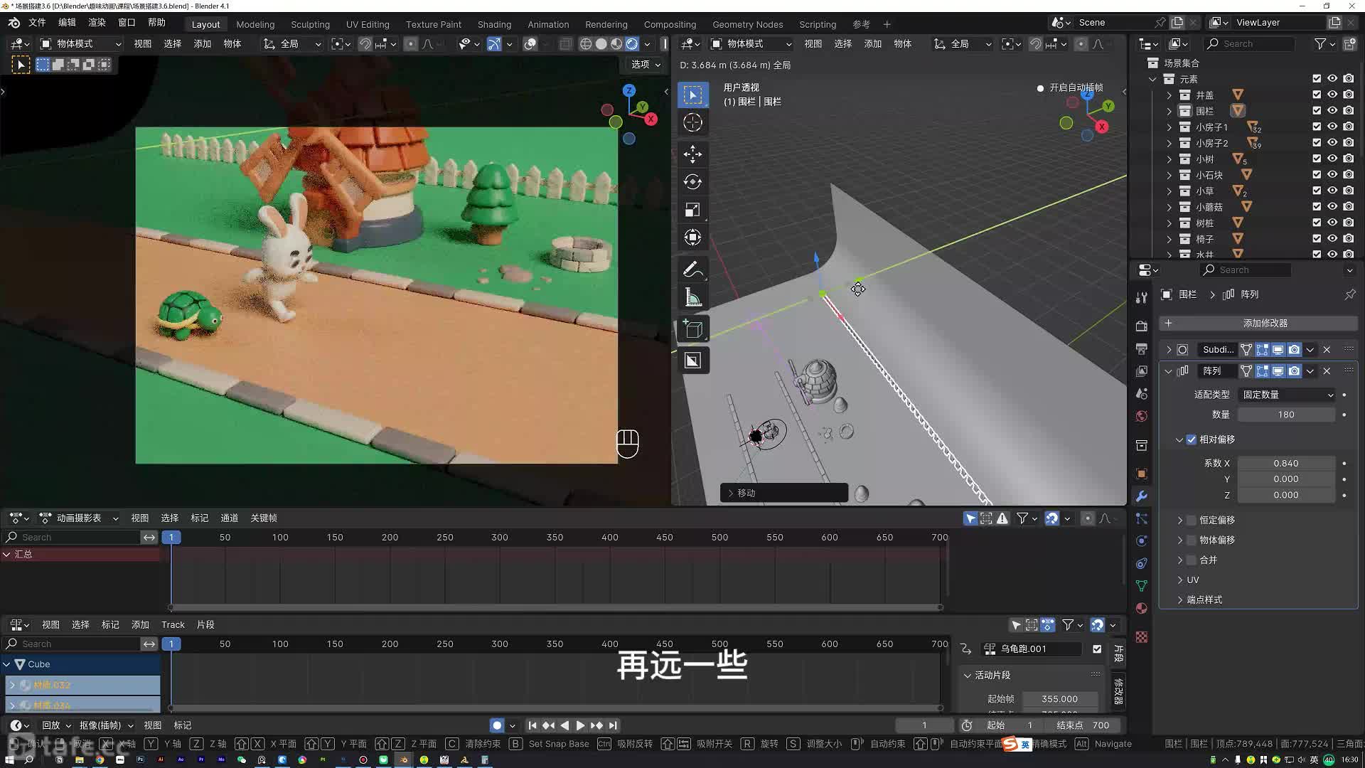Toggle Subdi modifier render camera display

pyautogui.click(x=1294, y=350)
